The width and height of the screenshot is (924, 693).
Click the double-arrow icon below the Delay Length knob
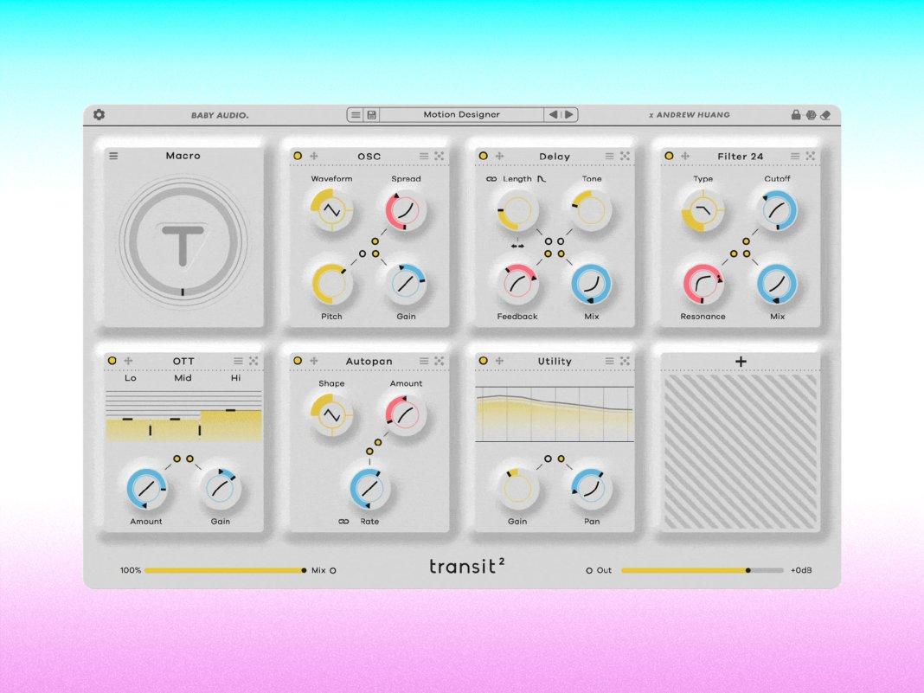click(517, 246)
